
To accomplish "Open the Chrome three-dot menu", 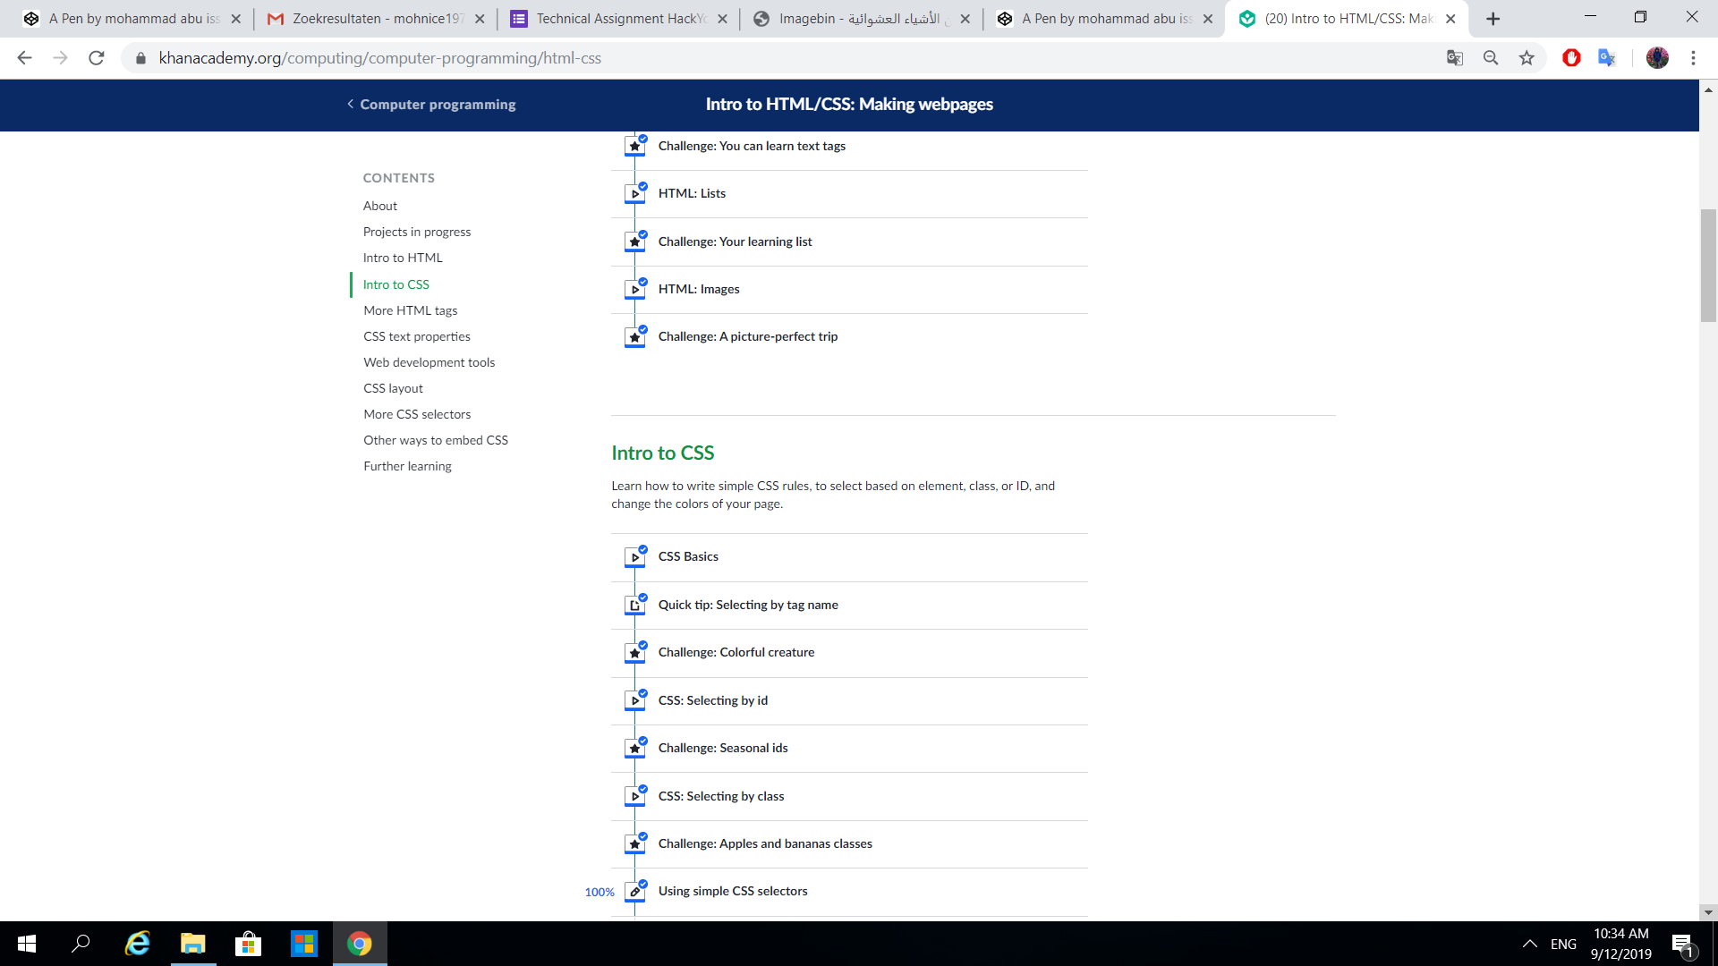I will (x=1693, y=58).
